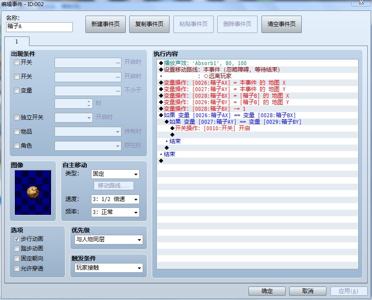Enable the 物品 condition checkbox
The image size is (372, 300).
point(16,132)
